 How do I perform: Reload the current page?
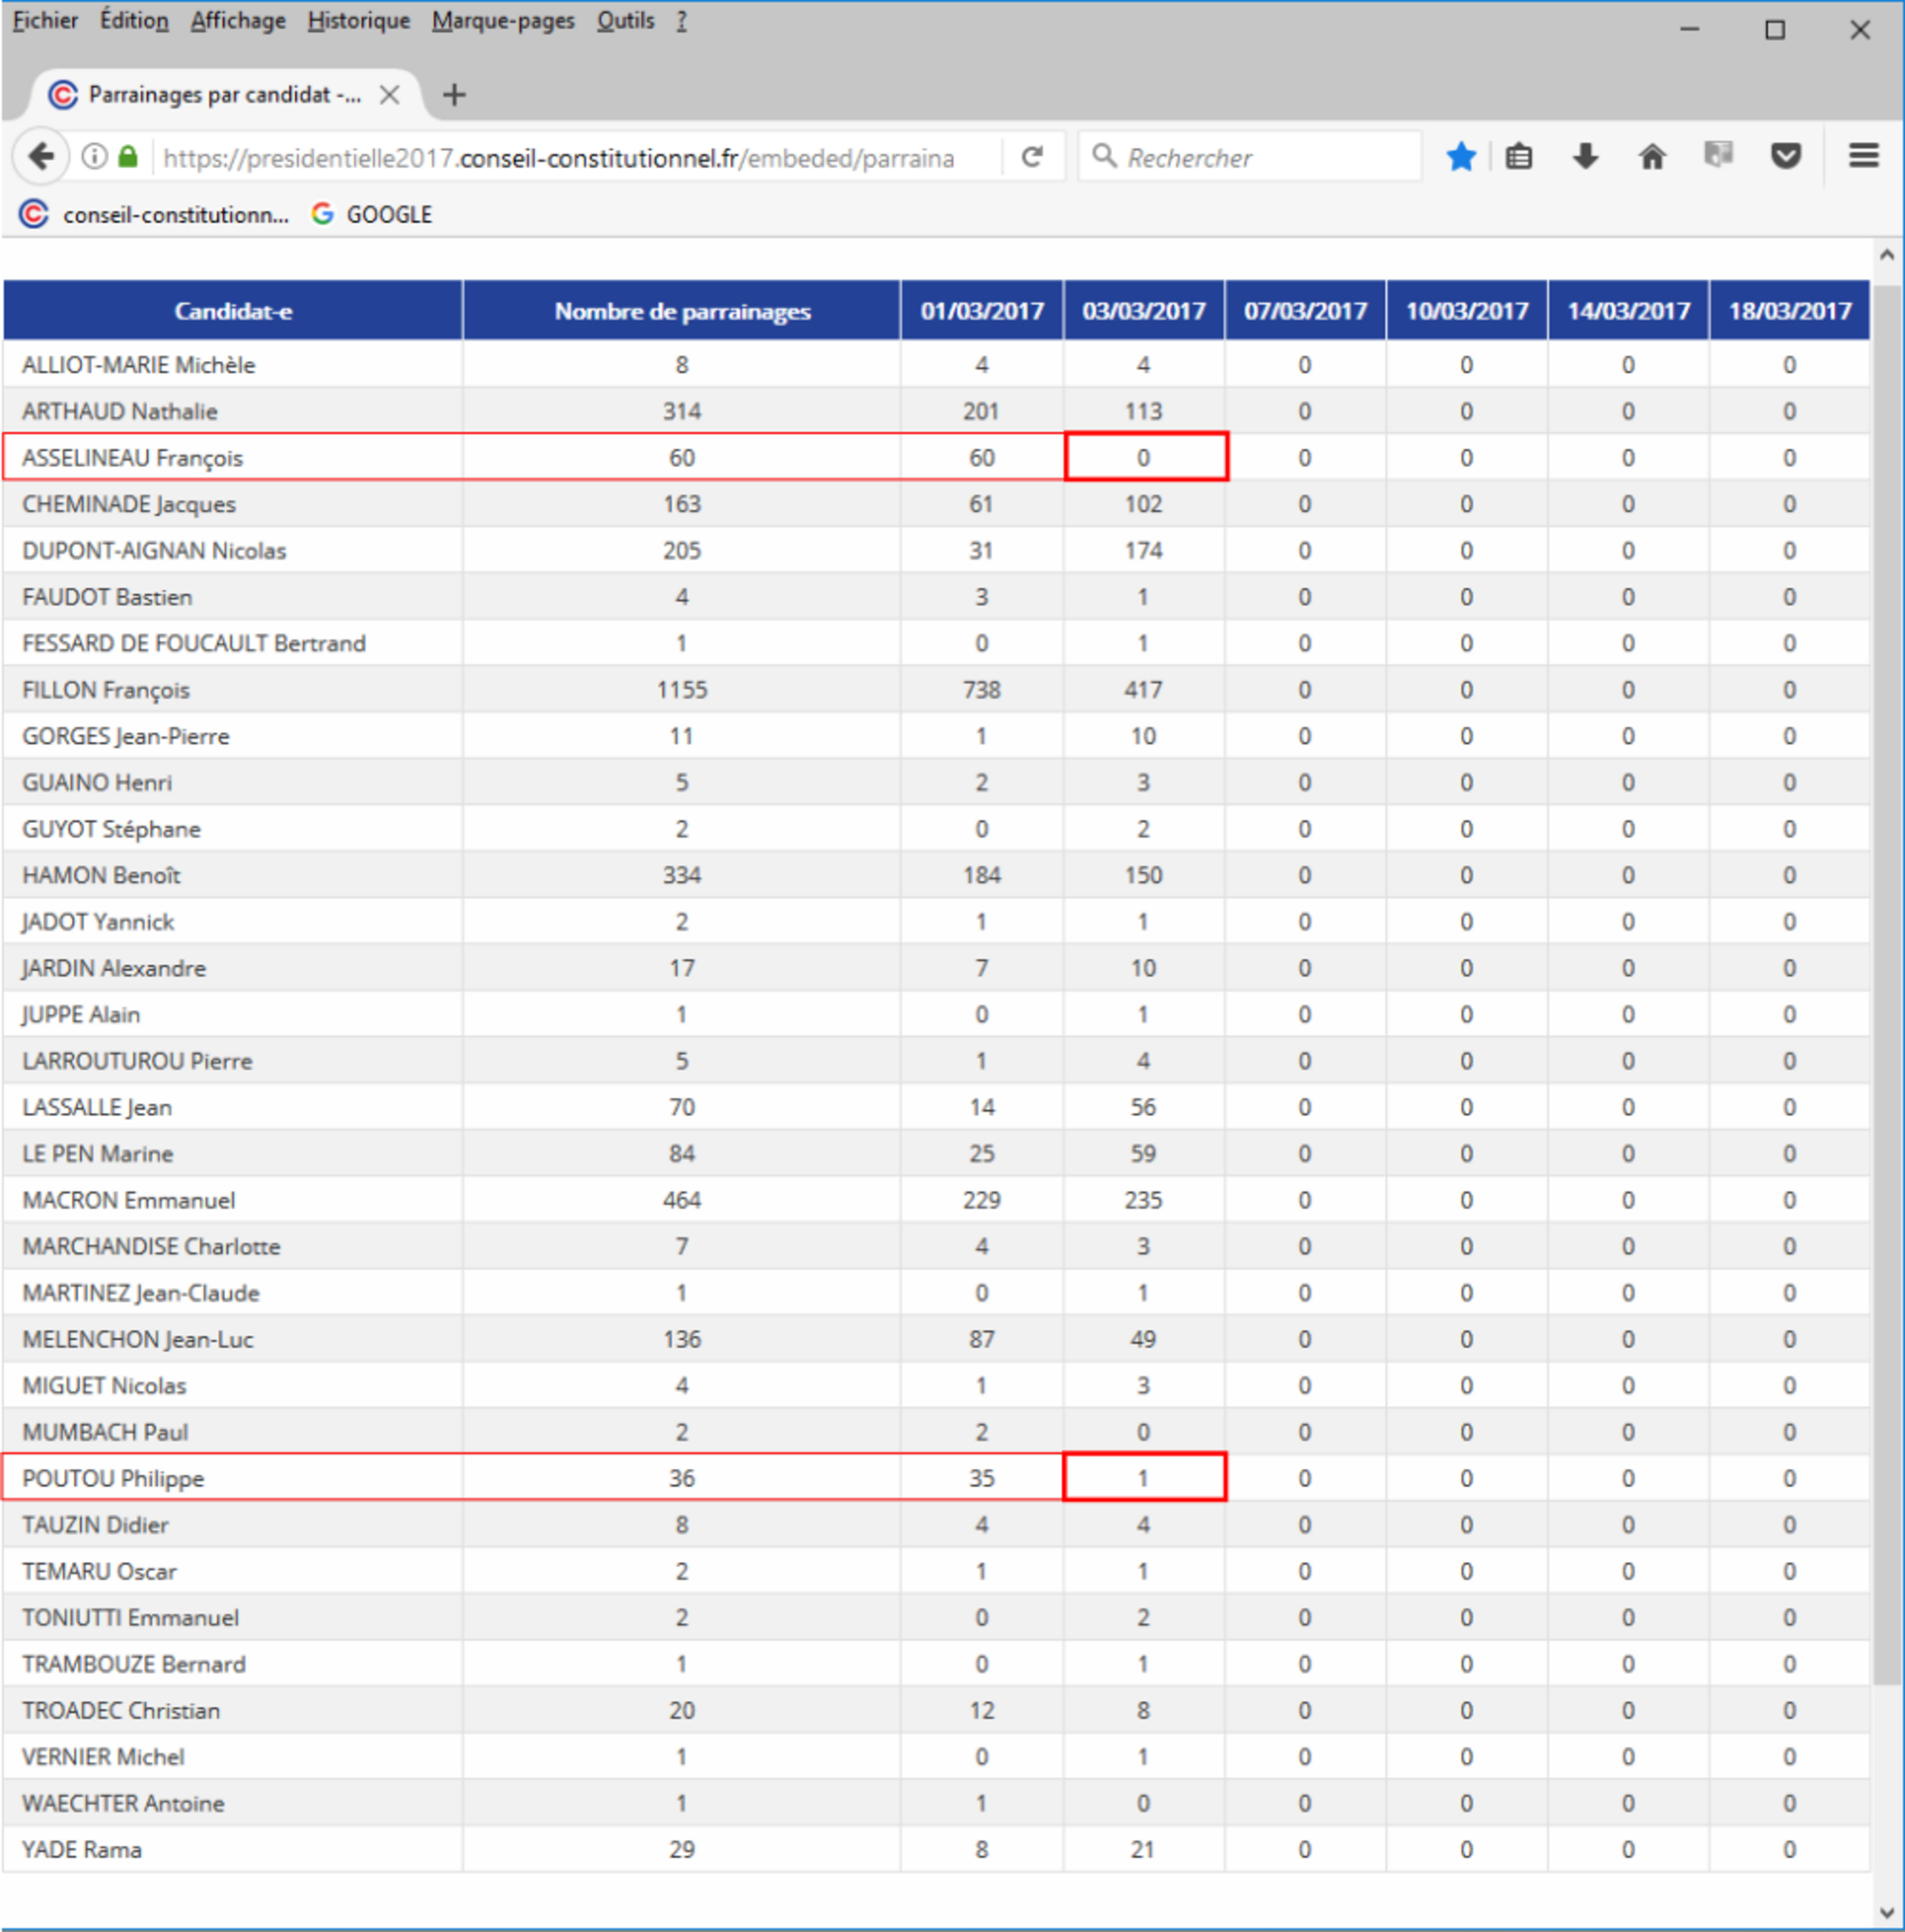(1032, 157)
